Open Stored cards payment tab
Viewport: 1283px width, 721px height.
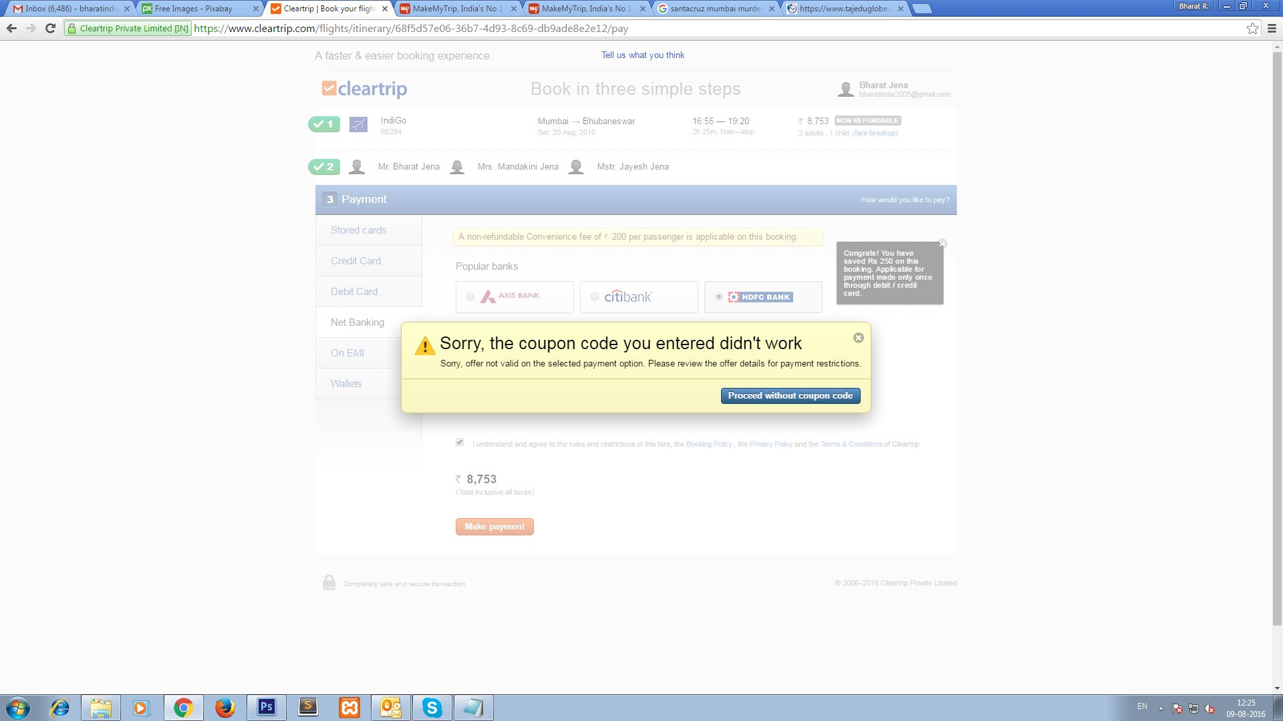pyautogui.click(x=369, y=230)
